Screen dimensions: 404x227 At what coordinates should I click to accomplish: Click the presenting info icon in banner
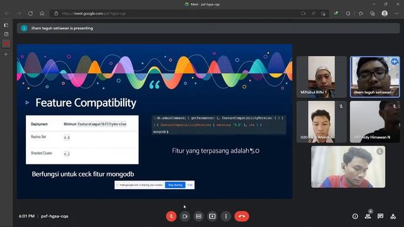24,28
